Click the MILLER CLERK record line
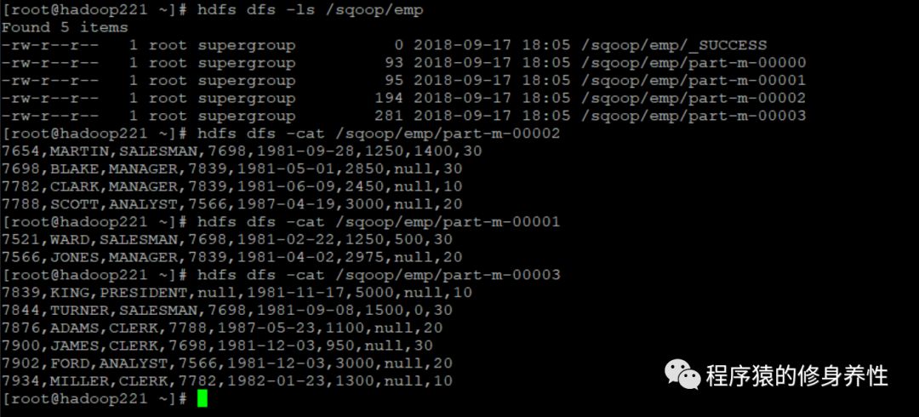Viewport: 919px width, 417px height. [x=227, y=381]
